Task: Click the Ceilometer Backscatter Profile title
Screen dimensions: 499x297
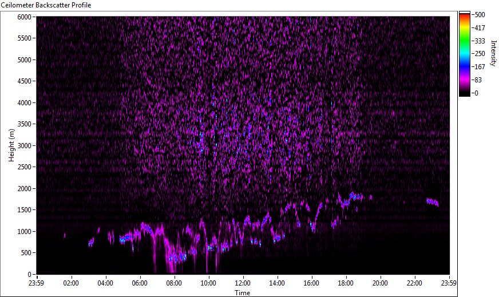Action: [46, 5]
